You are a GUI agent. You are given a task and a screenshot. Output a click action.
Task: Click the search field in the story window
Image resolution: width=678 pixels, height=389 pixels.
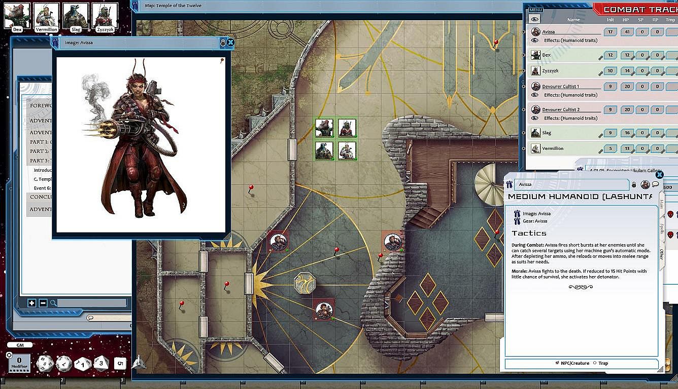point(91,303)
